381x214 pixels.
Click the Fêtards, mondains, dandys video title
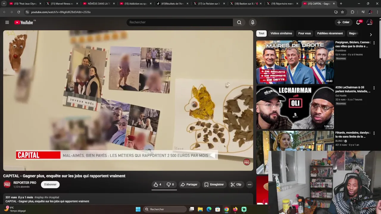pyautogui.click(x=353, y=135)
